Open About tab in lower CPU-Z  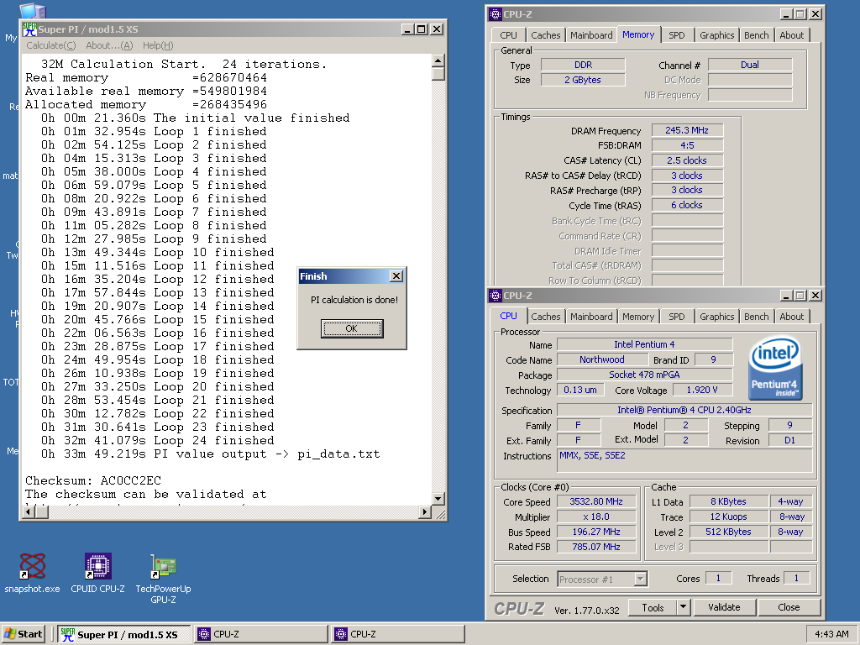791,317
